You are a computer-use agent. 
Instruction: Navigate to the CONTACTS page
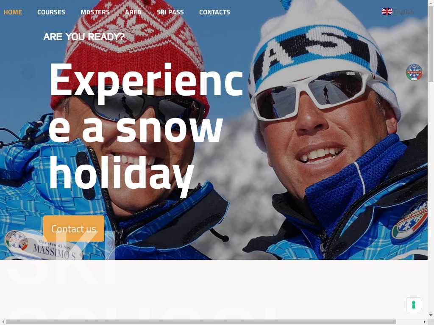[x=214, y=12]
